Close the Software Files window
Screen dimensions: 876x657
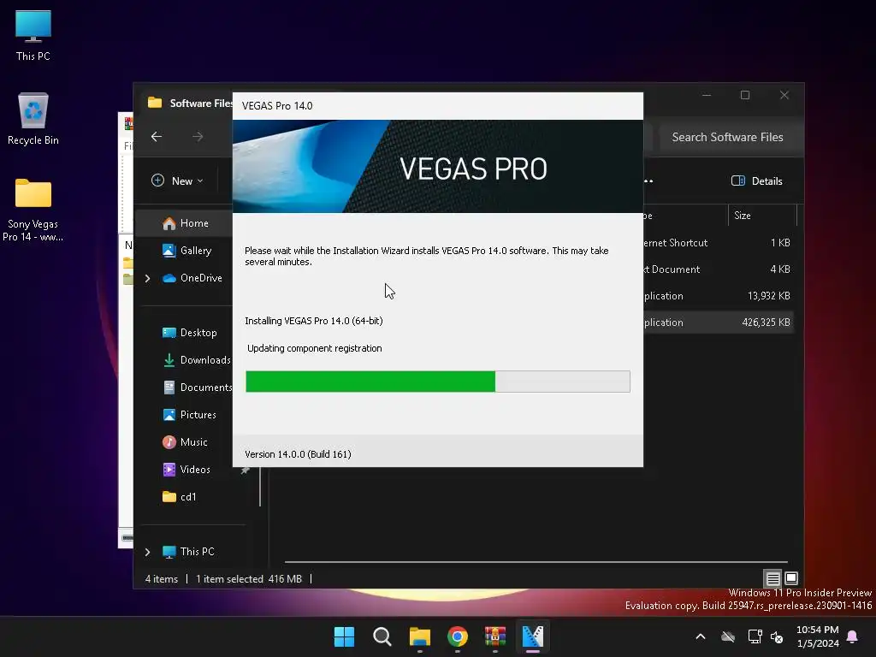coord(784,96)
